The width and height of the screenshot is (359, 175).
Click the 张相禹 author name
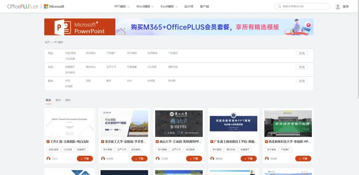point(110,158)
